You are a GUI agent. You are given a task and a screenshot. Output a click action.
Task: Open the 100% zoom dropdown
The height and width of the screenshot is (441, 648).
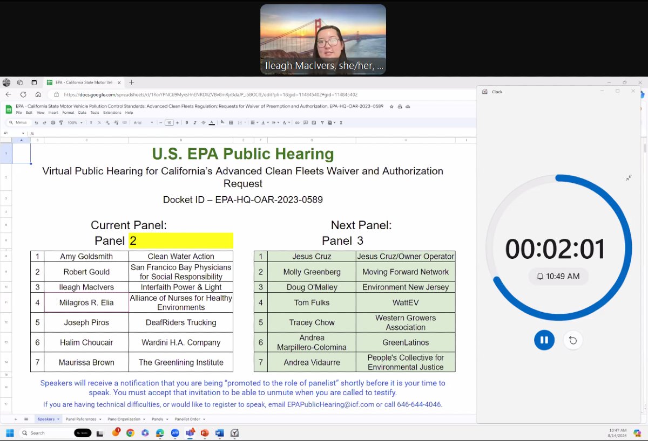coord(75,123)
